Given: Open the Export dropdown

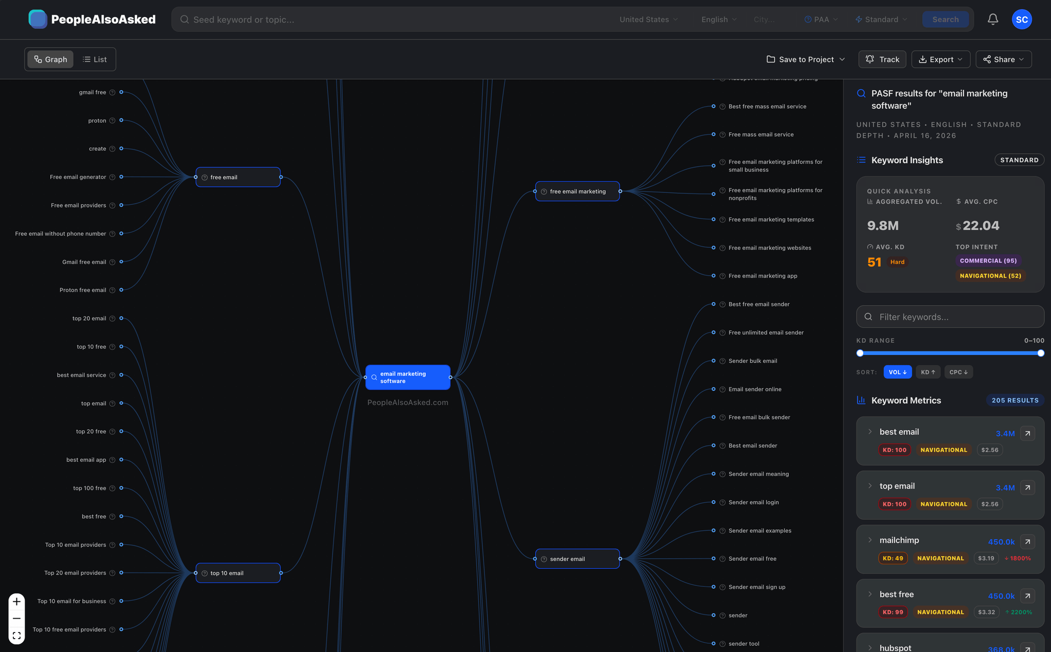Looking at the screenshot, I should (941, 60).
